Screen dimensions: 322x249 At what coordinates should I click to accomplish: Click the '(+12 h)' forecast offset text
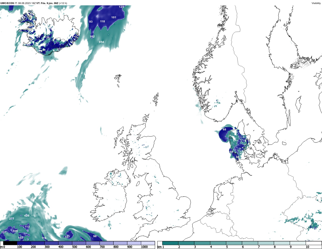pyautogui.click(x=63, y=3)
